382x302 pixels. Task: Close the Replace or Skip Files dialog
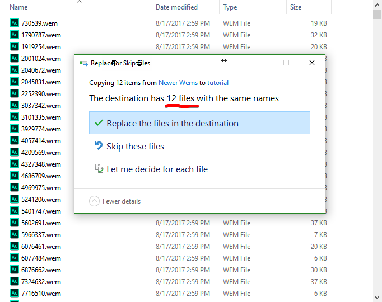click(312, 63)
